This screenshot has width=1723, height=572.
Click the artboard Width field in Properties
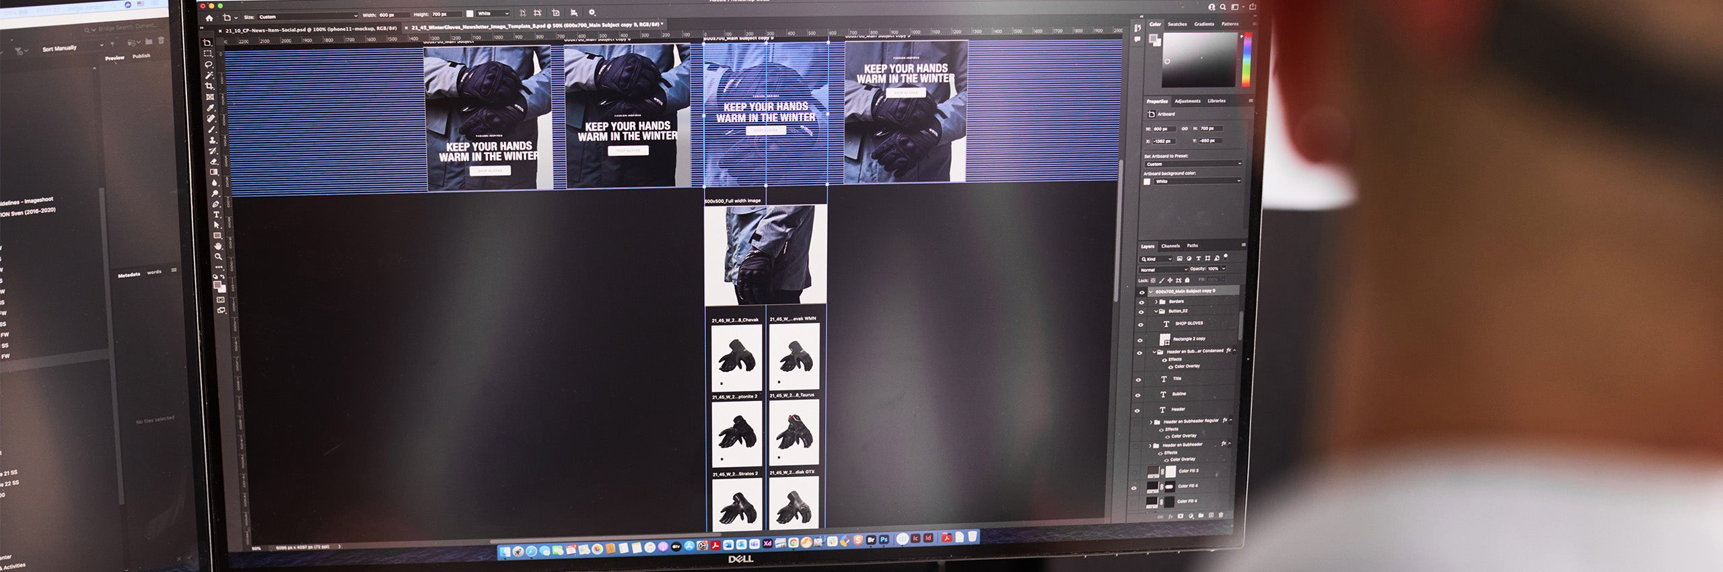tap(1164, 129)
